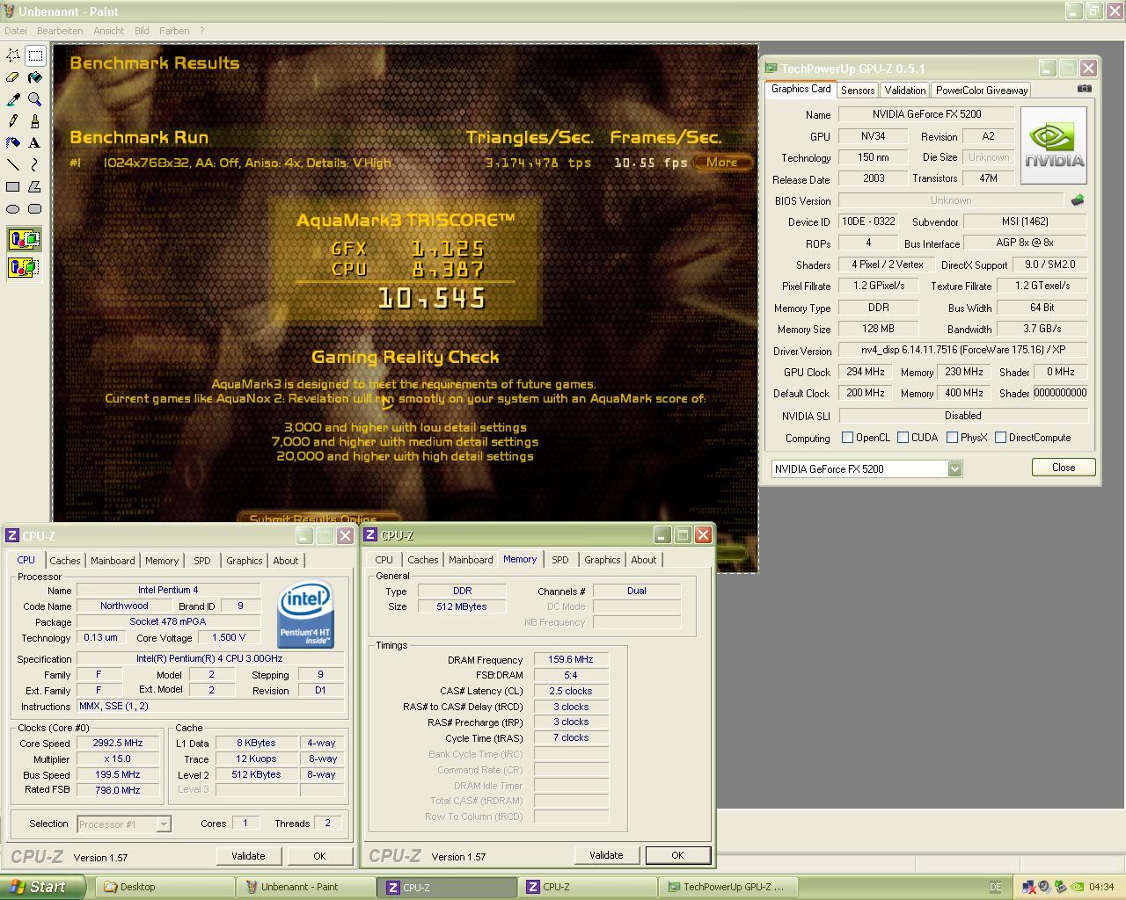Switch to Caches tab in left CPU-Z

pyautogui.click(x=65, y=561)
